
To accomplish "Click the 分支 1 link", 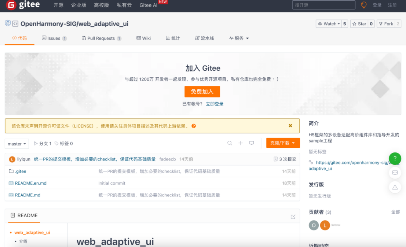I will click(43, 144).
